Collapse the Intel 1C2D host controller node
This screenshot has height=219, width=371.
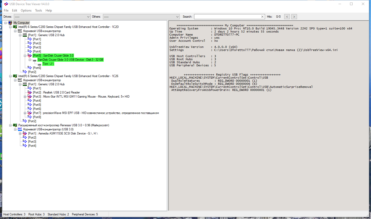coord(10,27)
